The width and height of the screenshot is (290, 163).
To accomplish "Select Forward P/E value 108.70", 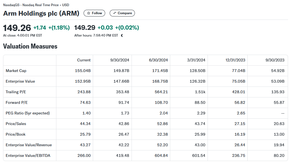I will tap(161, 103).
